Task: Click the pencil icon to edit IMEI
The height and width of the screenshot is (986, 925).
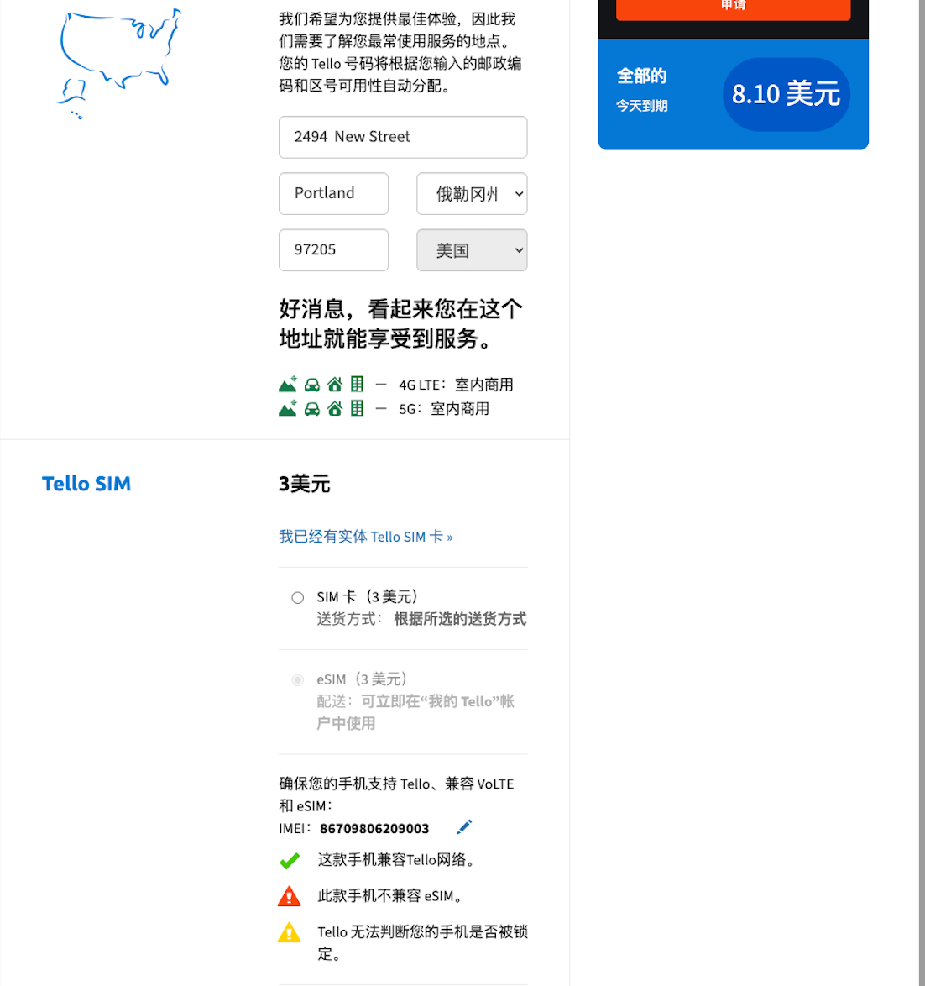Action: tap(464, 827)
